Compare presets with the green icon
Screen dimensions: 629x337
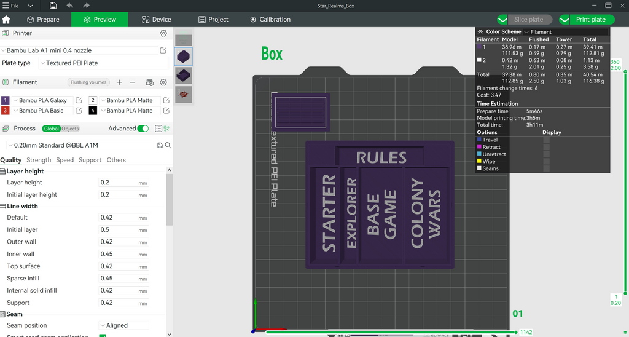(x=166, y=129)
